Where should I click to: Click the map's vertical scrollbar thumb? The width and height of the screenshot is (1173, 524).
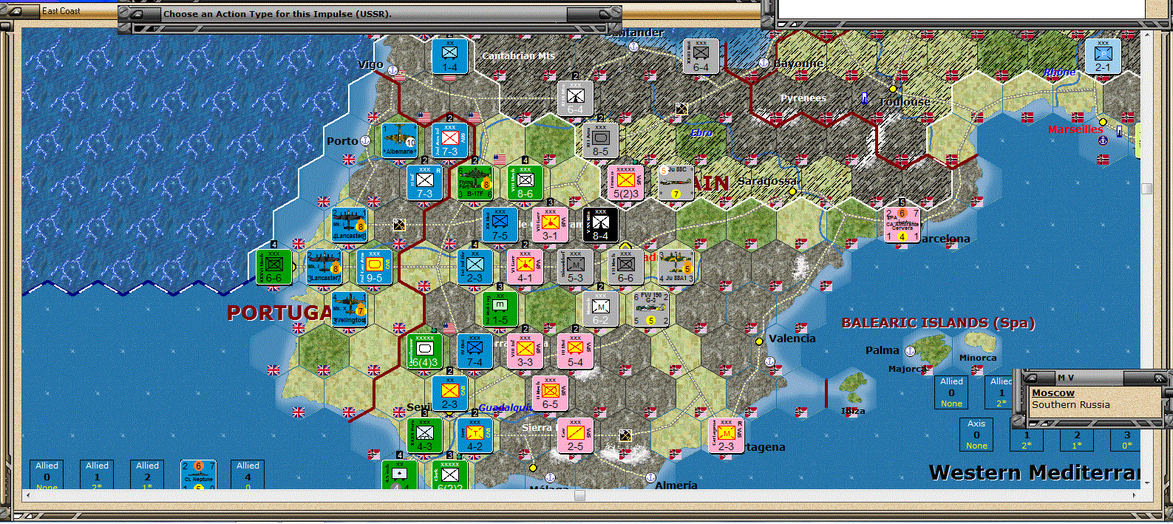pyautogui.click(x=1146, y=188)
